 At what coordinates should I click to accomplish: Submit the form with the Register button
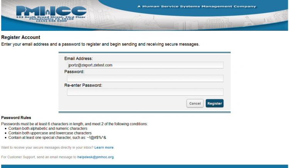pos(215,103)
